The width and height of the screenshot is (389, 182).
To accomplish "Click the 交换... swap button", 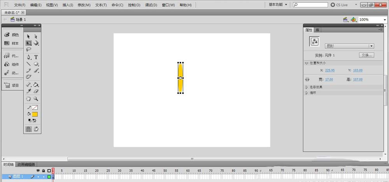I will 366,55.
